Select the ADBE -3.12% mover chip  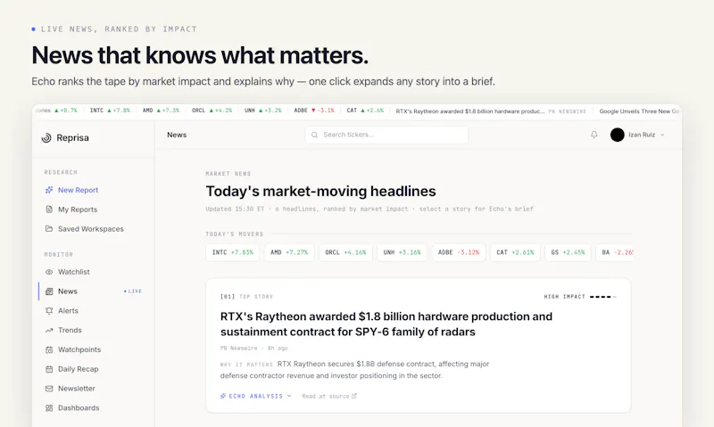click(459, 252)
